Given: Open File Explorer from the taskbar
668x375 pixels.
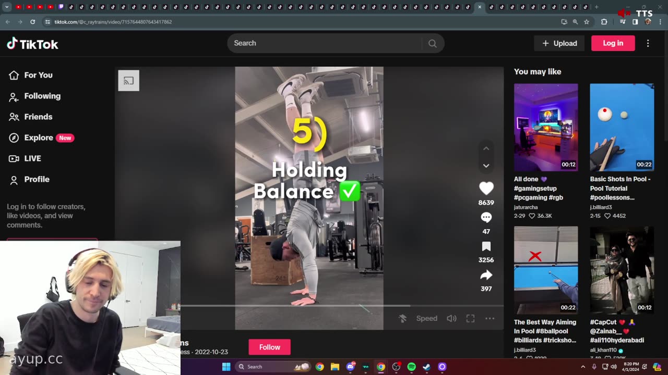Looking at the screenshot, I should [x=335, y=367].
